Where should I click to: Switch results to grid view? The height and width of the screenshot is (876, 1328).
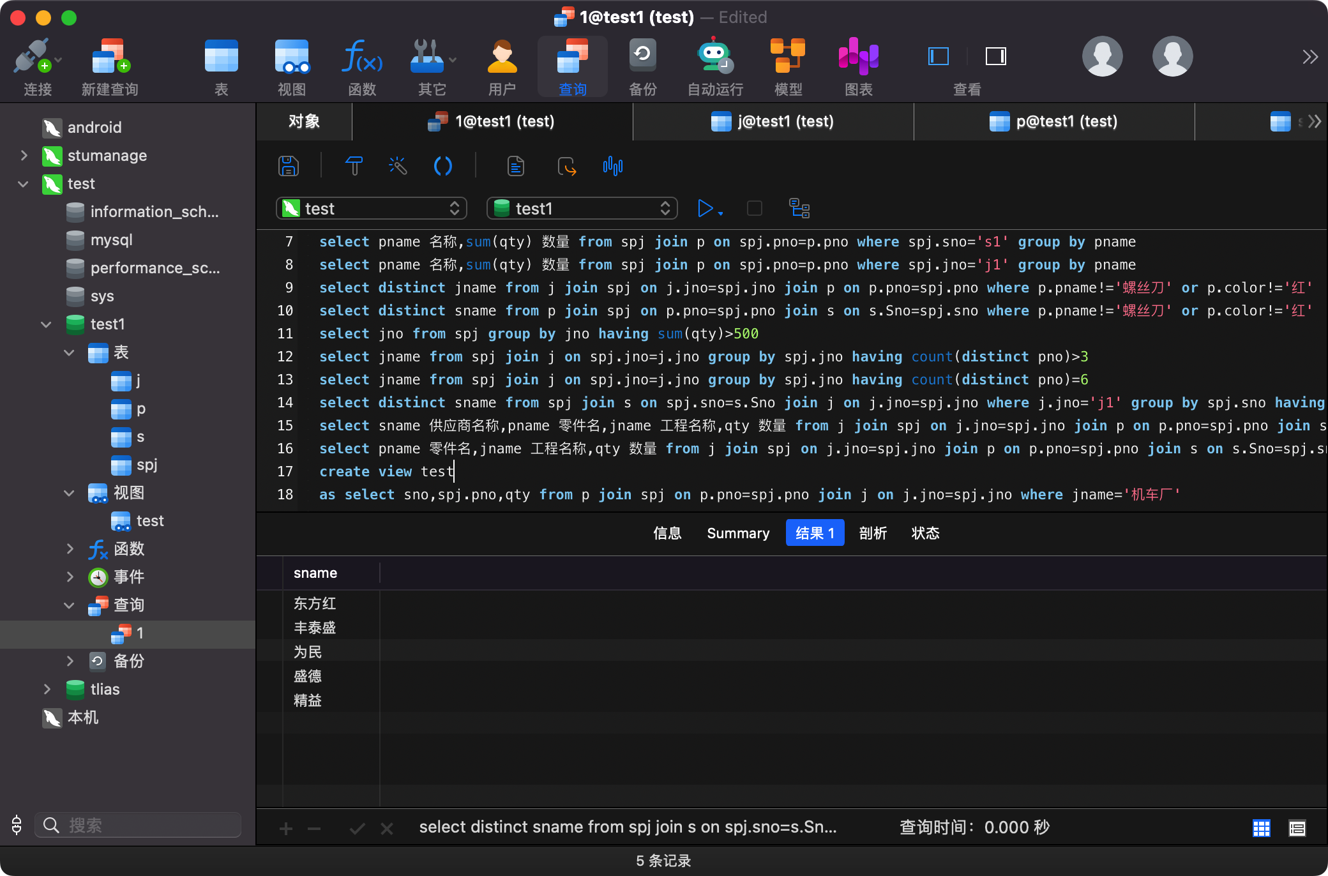(x=1261, y=828)
